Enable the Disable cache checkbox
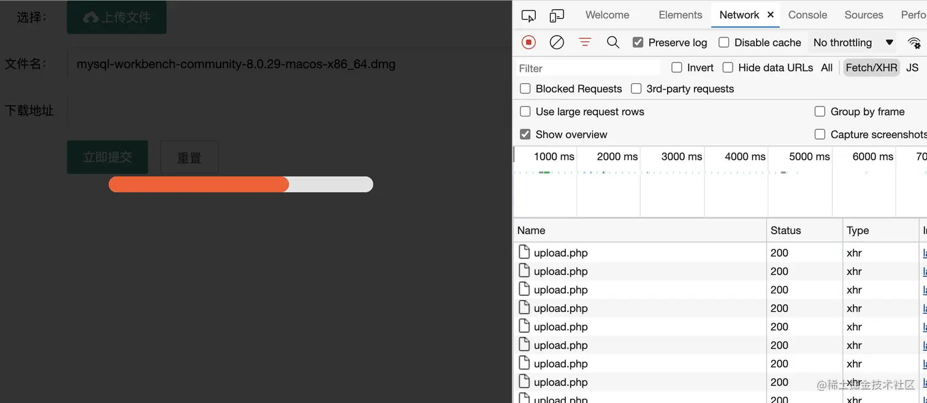 point(724,42)
